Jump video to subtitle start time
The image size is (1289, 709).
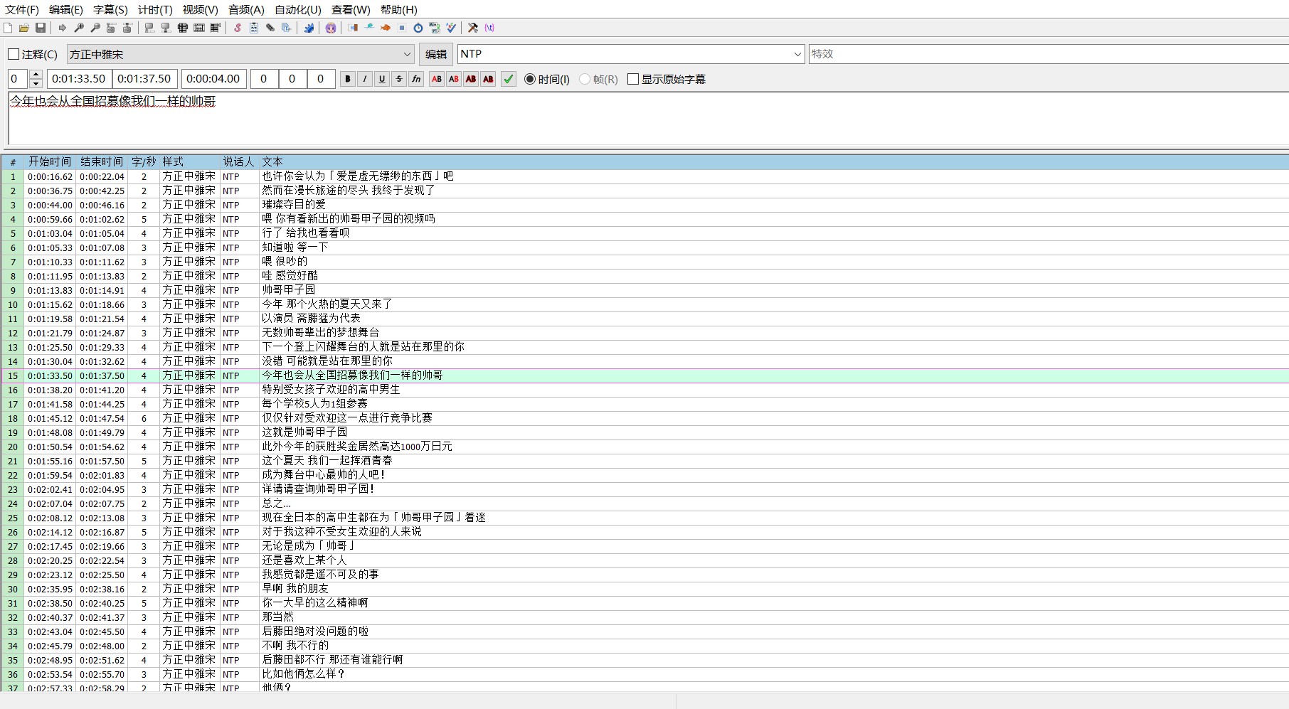pos(111,28)
